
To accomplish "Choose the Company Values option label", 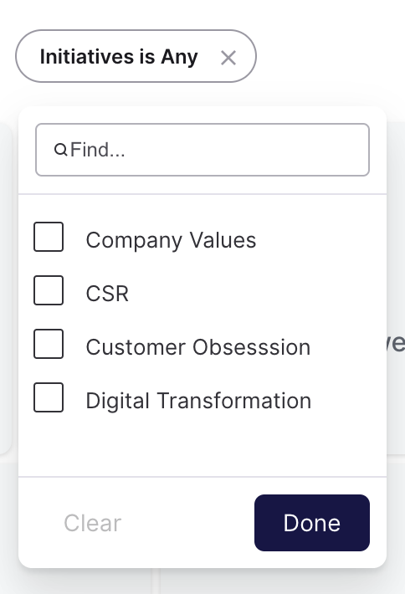I will (171, 240).
